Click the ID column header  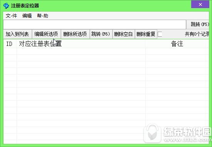click(x=10, y=44)
